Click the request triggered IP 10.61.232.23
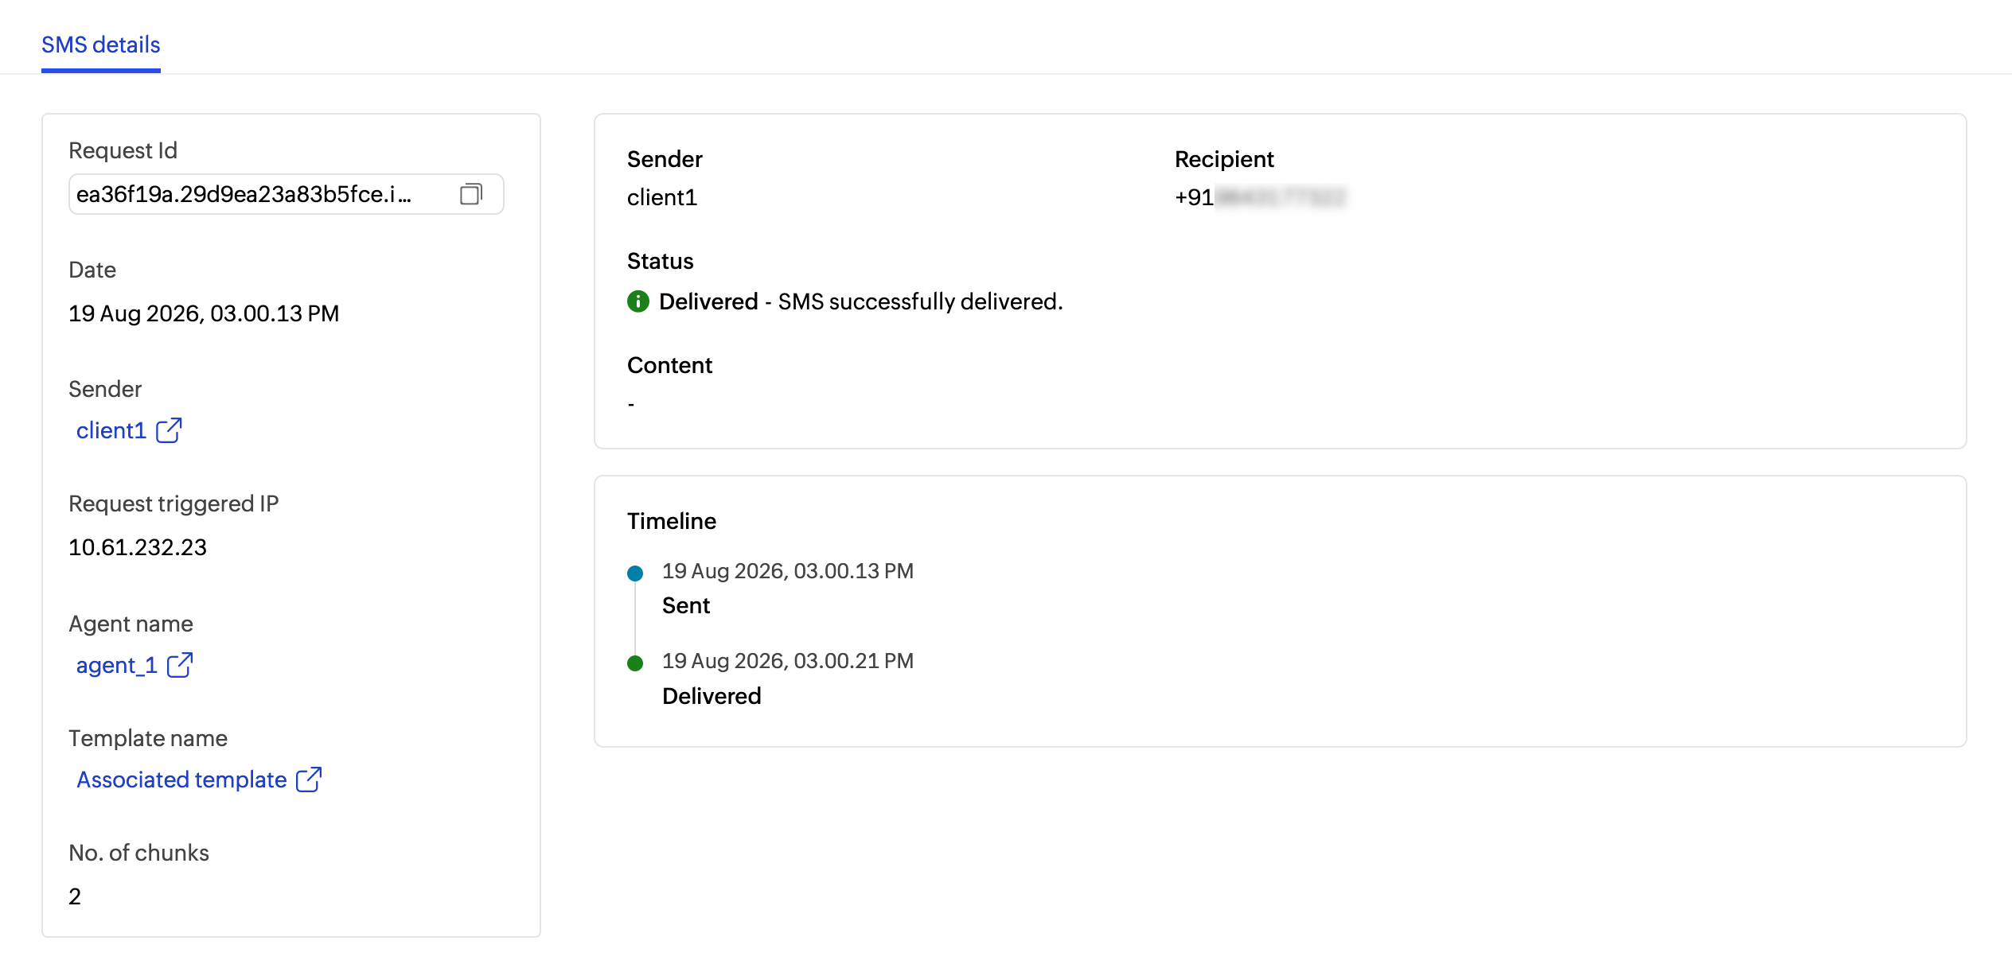This screenshot has width=2012, height=972. pos(138,547)
